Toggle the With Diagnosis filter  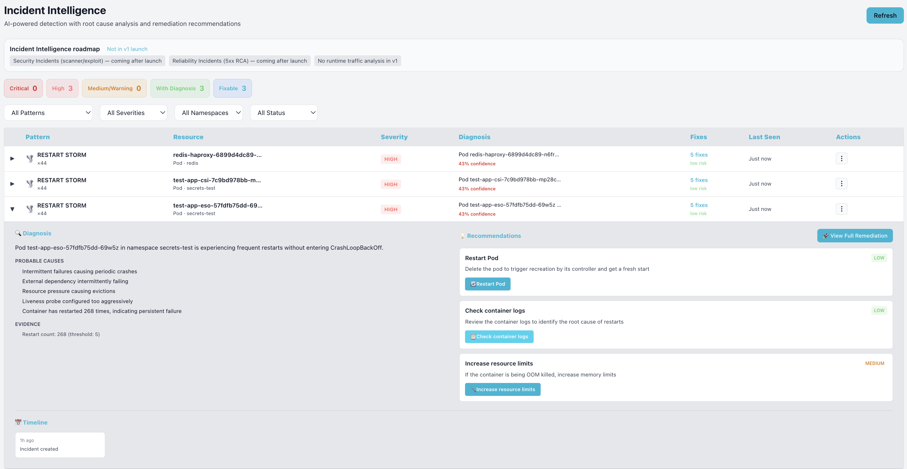pyautogui.click(x=180, y=88)
